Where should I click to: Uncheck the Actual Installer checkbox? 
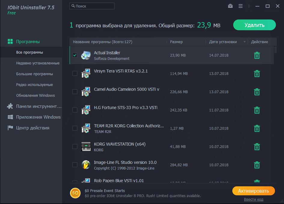tap(75, 55)
